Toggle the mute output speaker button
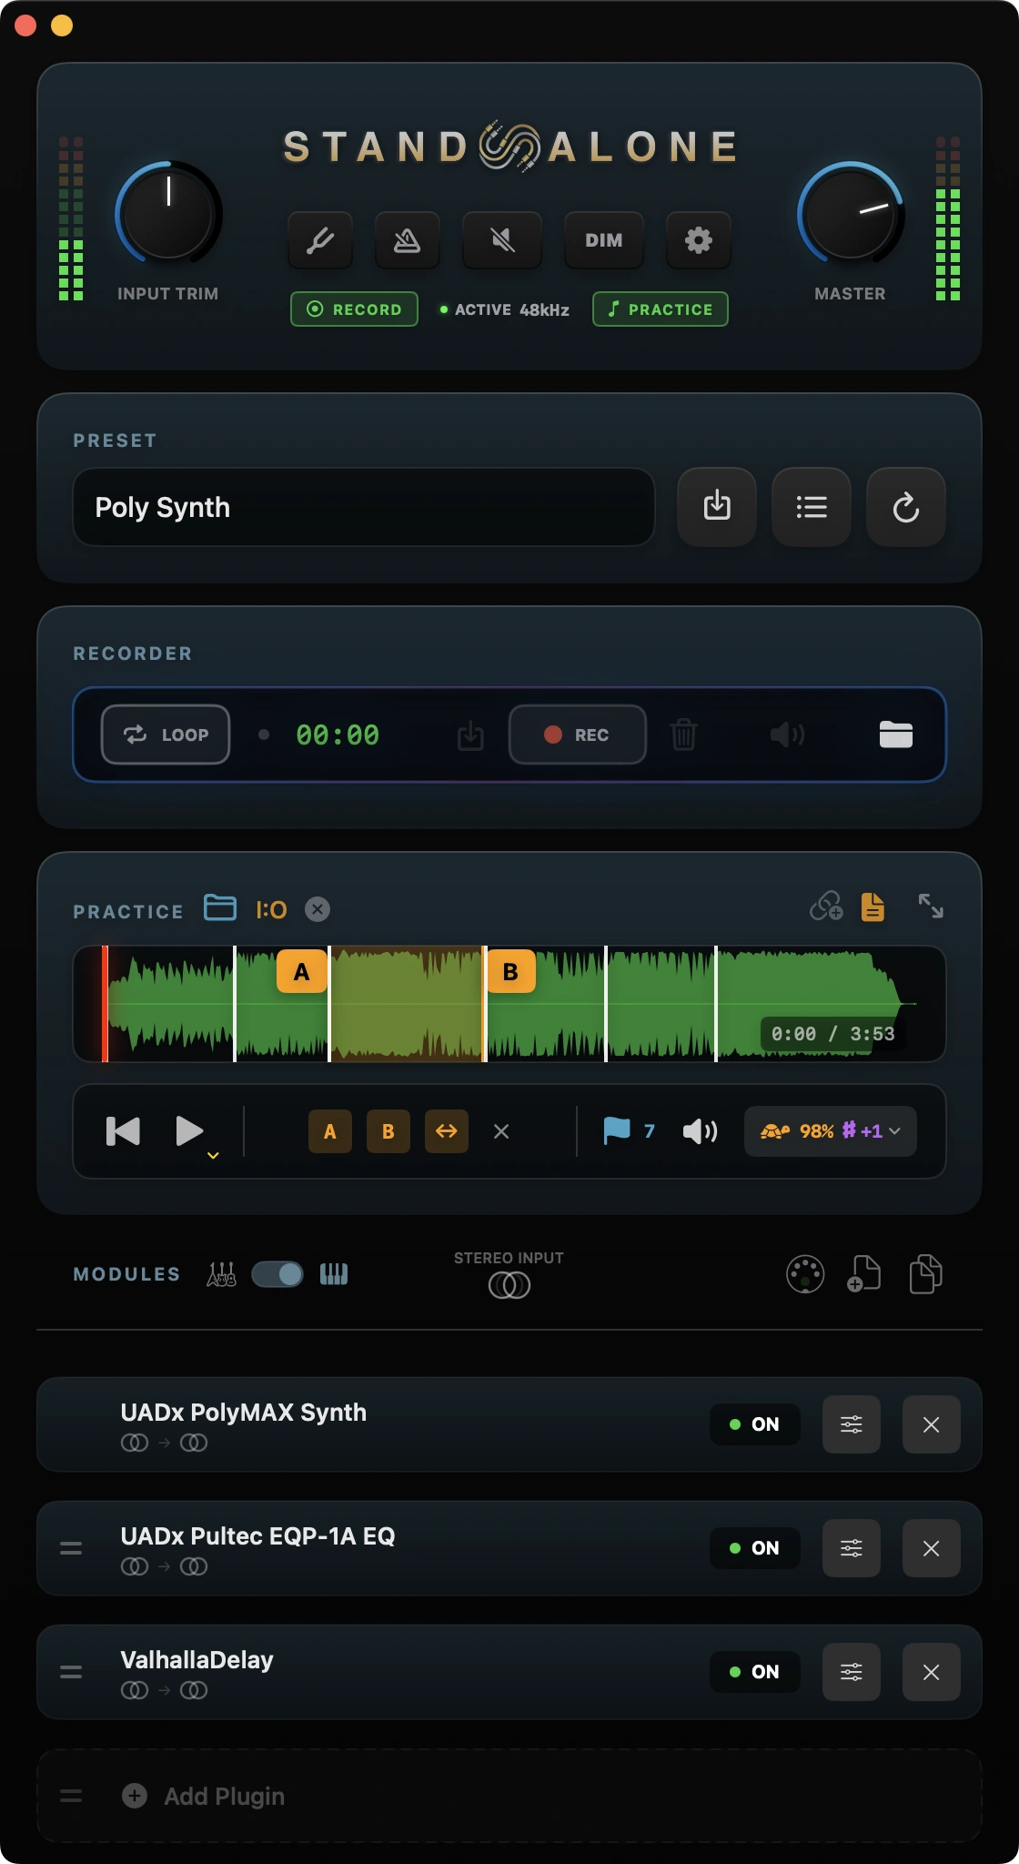Screen dimensions: 1019x1864 pos(502,240)
